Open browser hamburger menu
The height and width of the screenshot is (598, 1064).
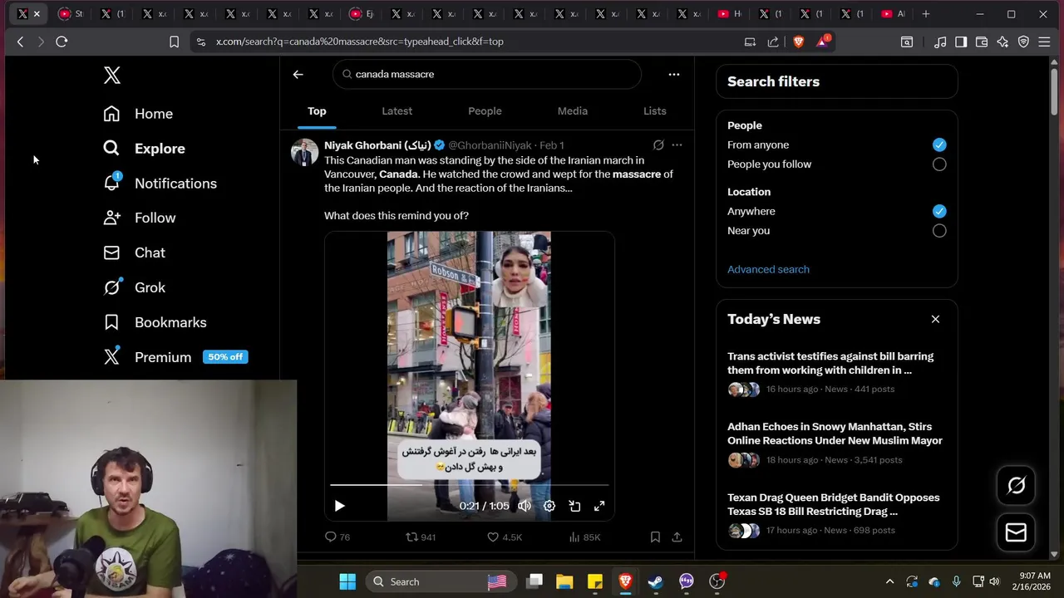pyautogui.click(x=1044, y=42)
